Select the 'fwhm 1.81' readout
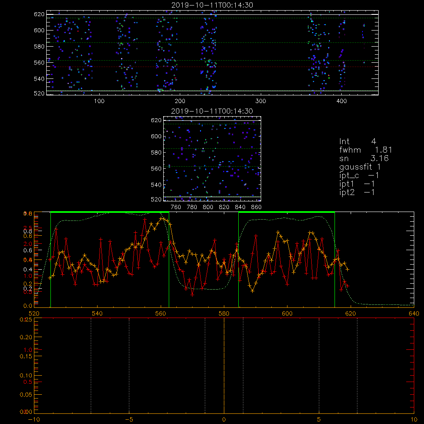Viewport: 424px width, 424px height. point(365,150)
